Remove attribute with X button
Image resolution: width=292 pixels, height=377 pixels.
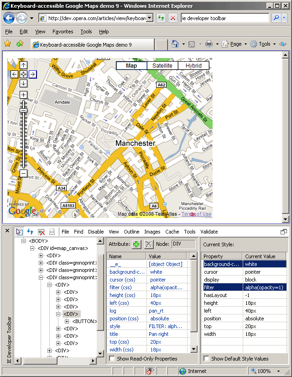[149, 244]
